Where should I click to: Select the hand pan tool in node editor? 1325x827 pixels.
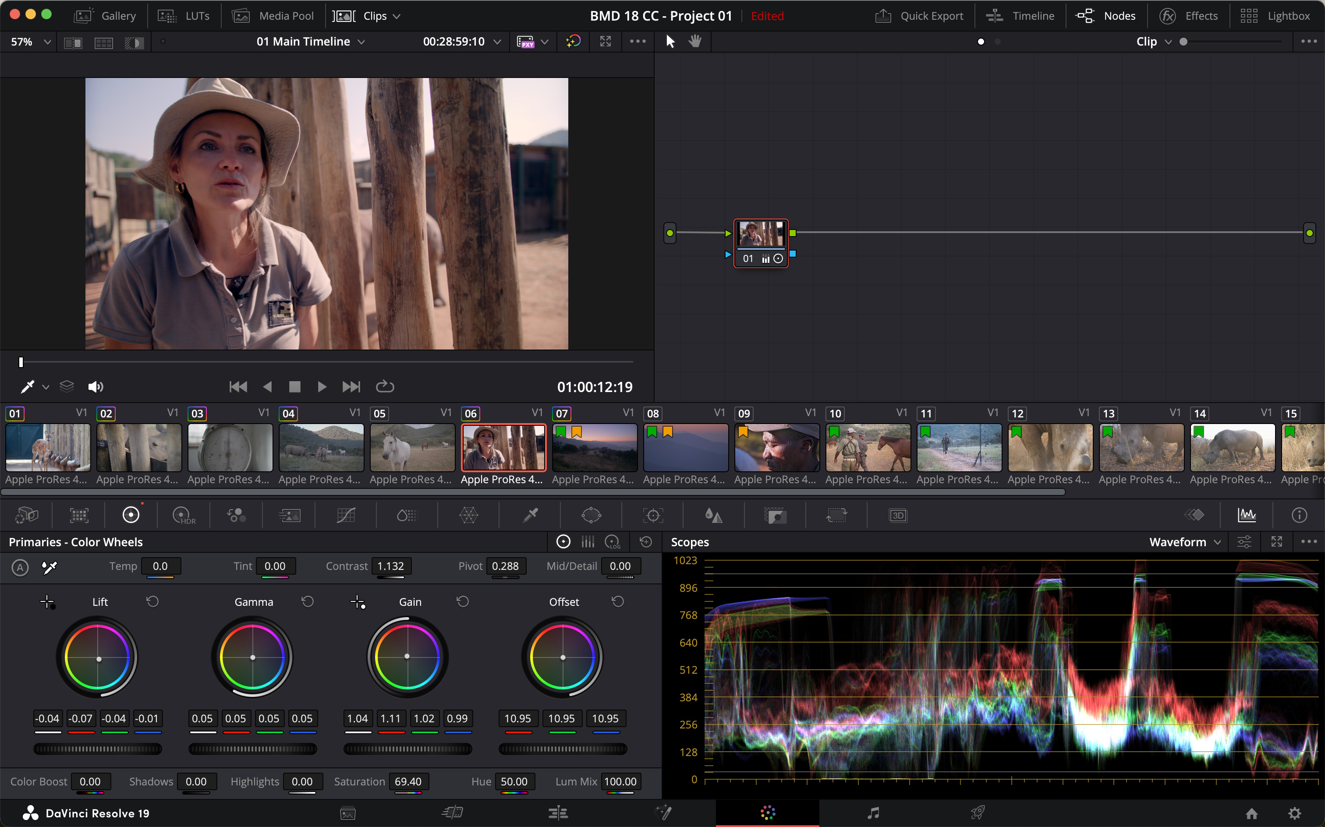coord(695,42)
